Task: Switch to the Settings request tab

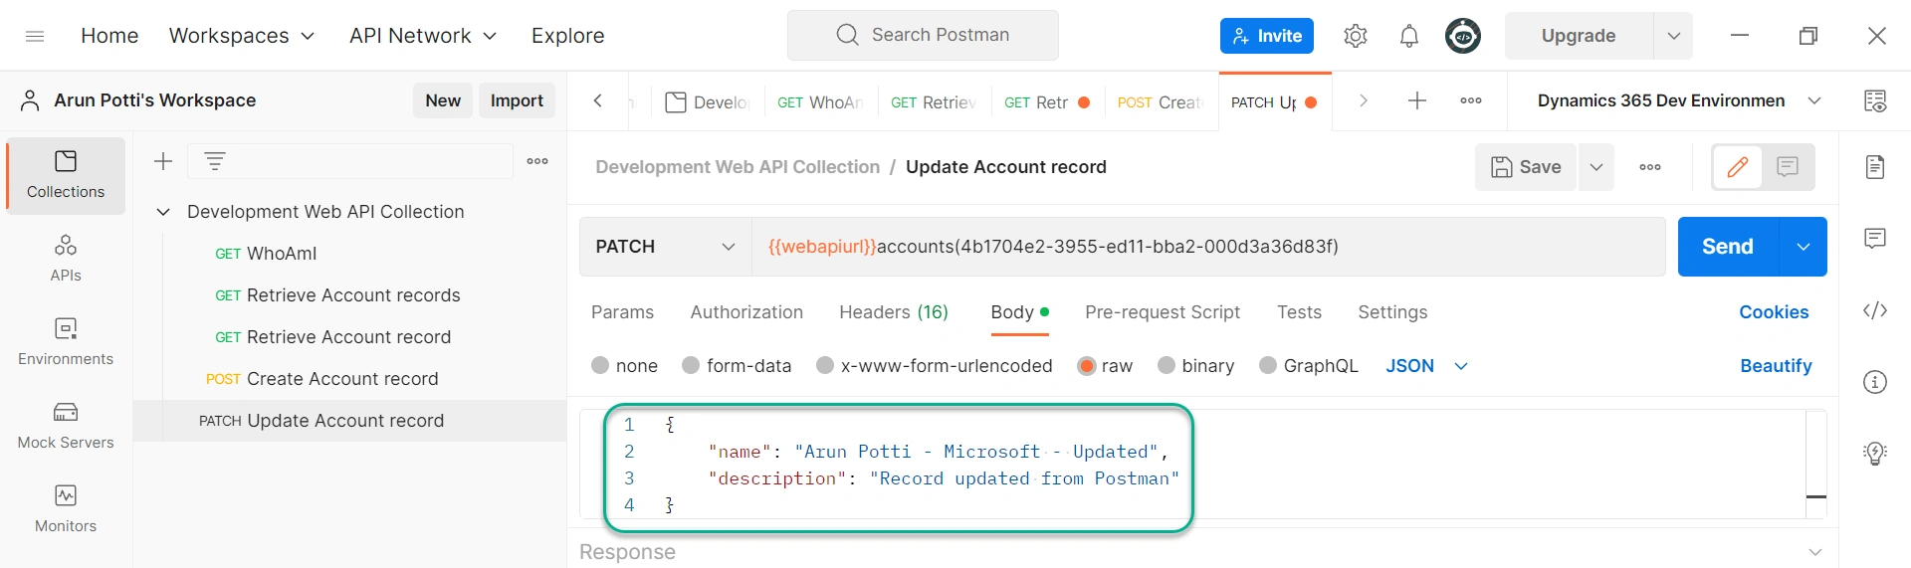Action: (1392, 312)
